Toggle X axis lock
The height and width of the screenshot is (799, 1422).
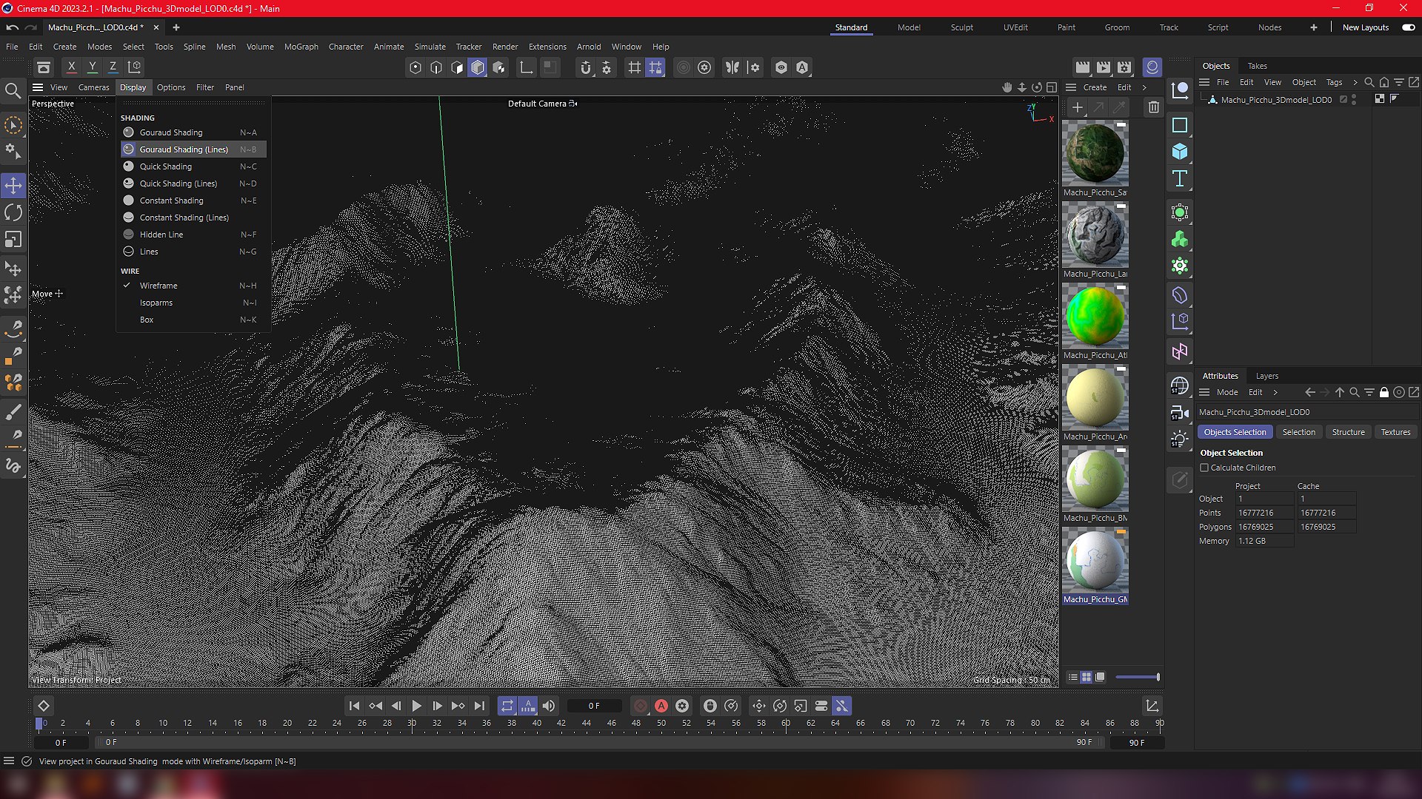pos(72,67)
